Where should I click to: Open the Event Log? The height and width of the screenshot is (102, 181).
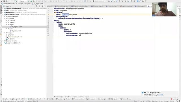pyautogui.click(x=174, y=99)
